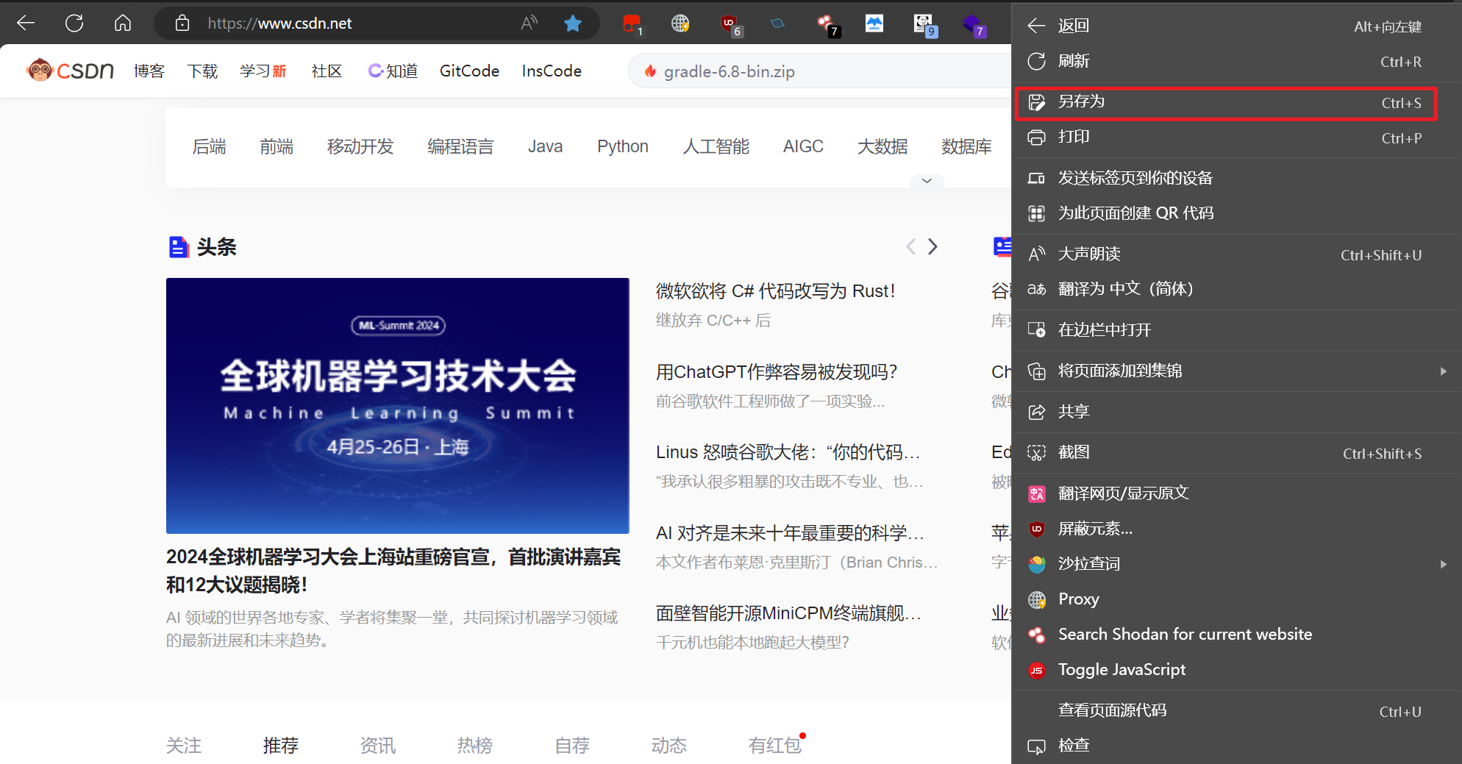1462x764 pixels.
Task: Click the purple cube extension icon
Action: (x=973, y=25)
